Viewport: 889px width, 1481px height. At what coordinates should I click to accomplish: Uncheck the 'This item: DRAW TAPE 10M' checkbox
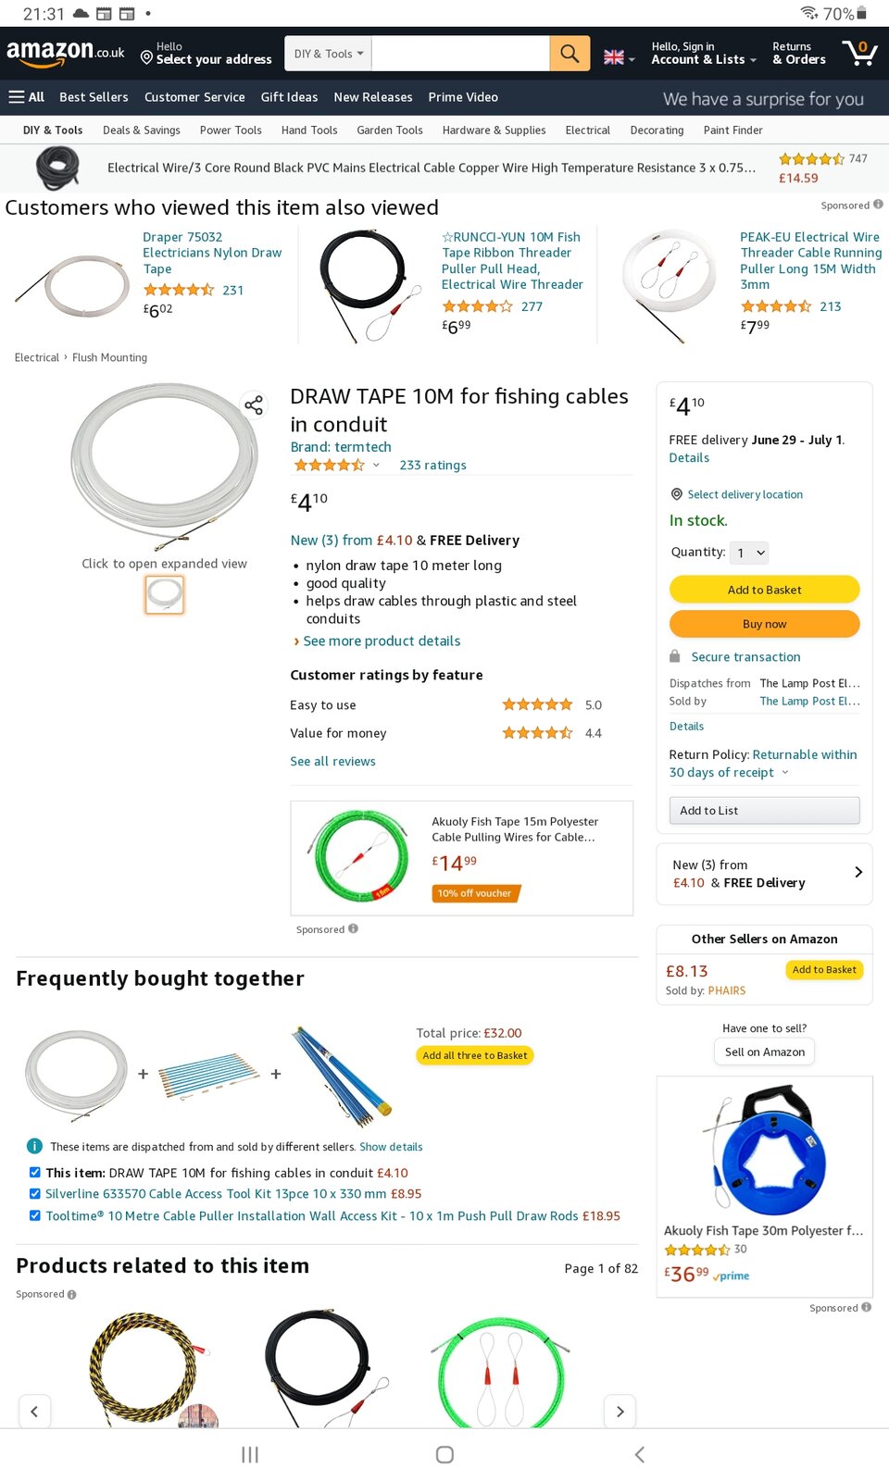34,1172
